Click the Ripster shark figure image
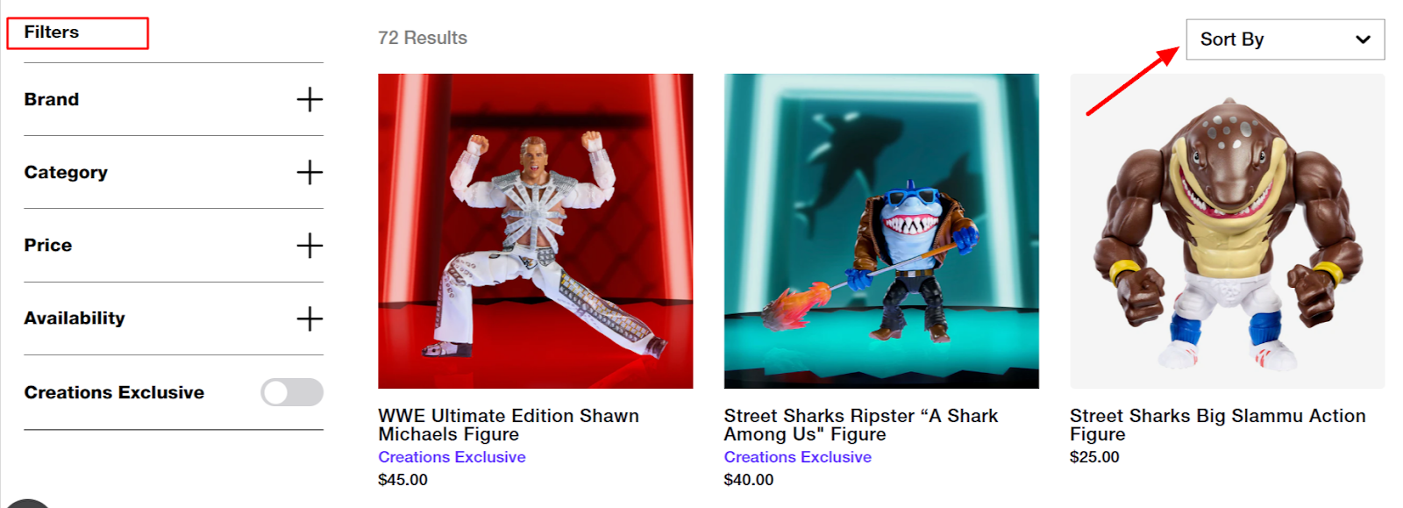Image resolution: width=1403 pixels, height=508 pixels. pyautogui.click(x=881, y=231)
